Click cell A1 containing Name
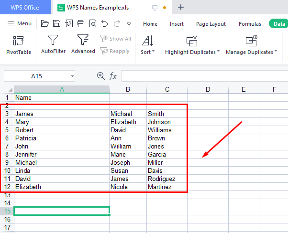This screenshot has height=233, width=288. point(62,97)
